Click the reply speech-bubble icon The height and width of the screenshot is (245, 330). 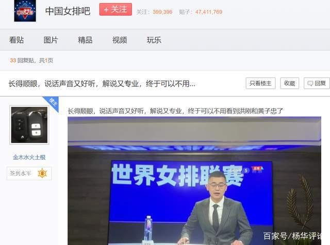(x=310, y=84)
